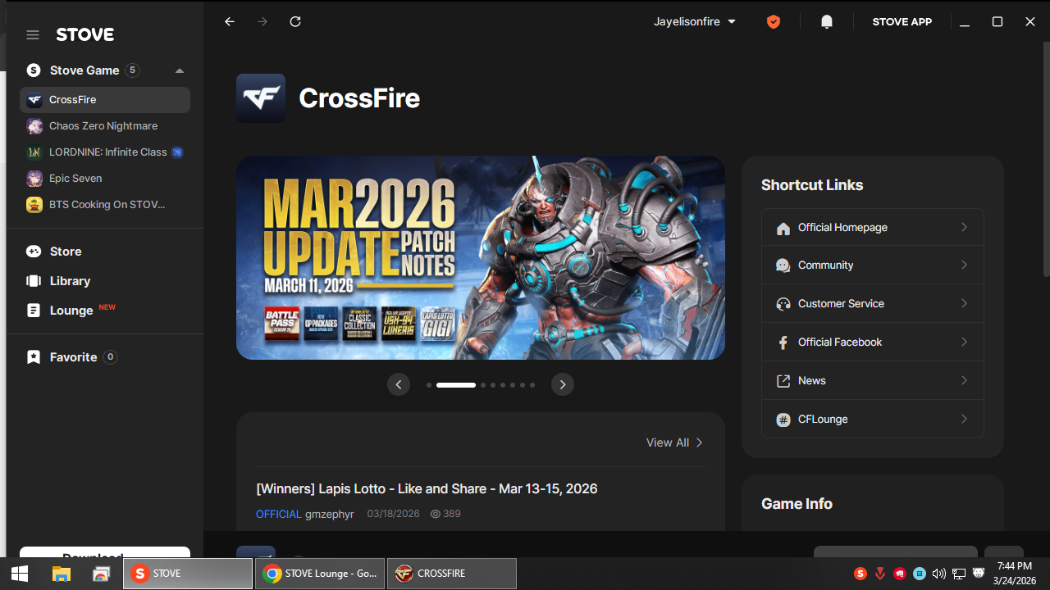The height and width of the screenshot is (590, 1050).
Task: Select the last banner carousel indicator dot
Action: pos(532,385)
